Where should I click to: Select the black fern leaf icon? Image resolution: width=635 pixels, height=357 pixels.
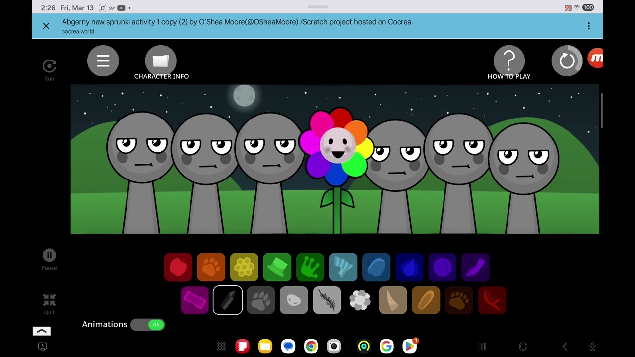coord(327,300)
